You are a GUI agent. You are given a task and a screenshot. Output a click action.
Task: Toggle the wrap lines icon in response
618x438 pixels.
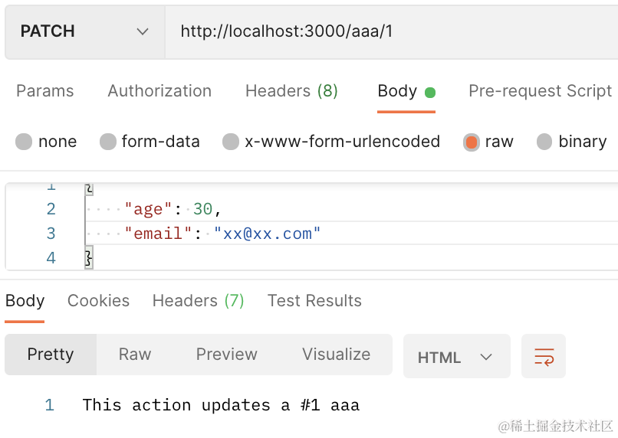(x=544, y=356)
